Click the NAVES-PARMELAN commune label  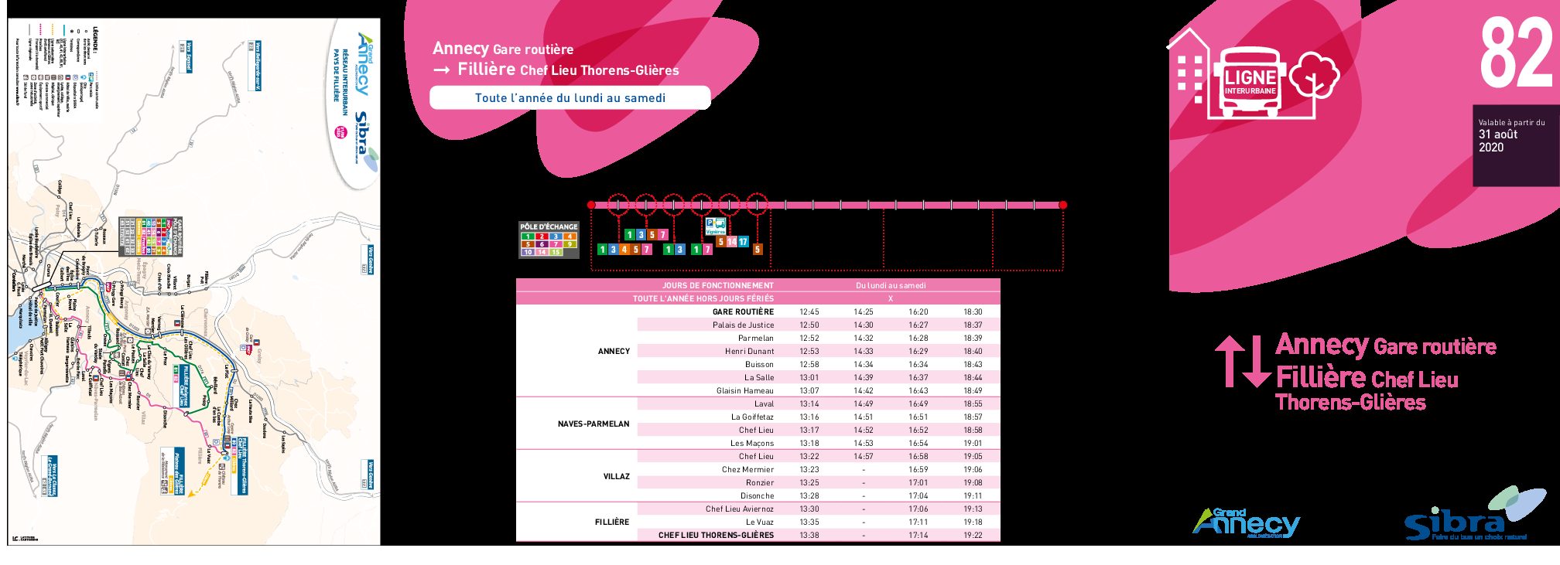click(594, 424)
